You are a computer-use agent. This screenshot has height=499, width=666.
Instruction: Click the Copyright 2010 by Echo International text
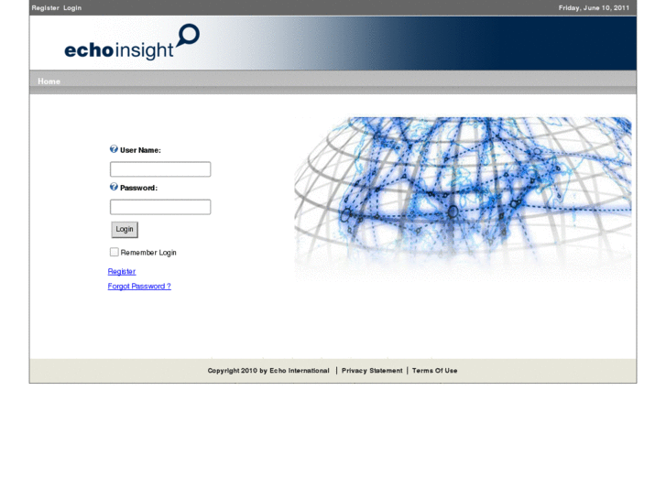click(x=268, y=371)
